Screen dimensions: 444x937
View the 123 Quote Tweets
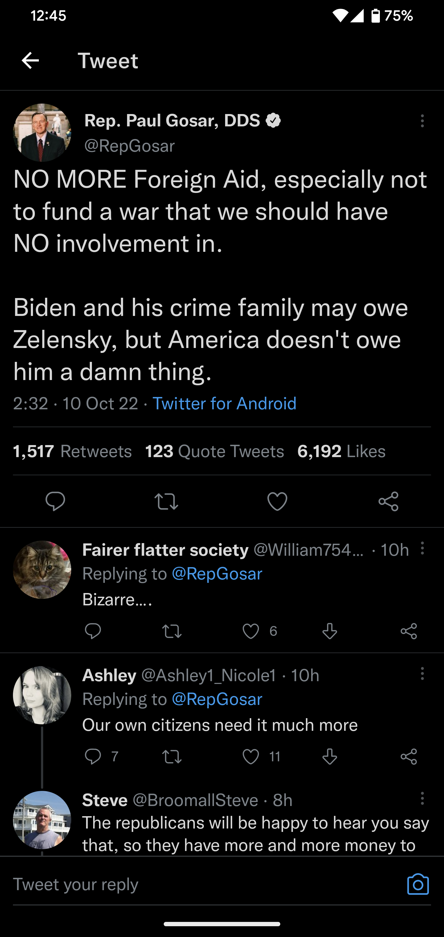point(214,451)
